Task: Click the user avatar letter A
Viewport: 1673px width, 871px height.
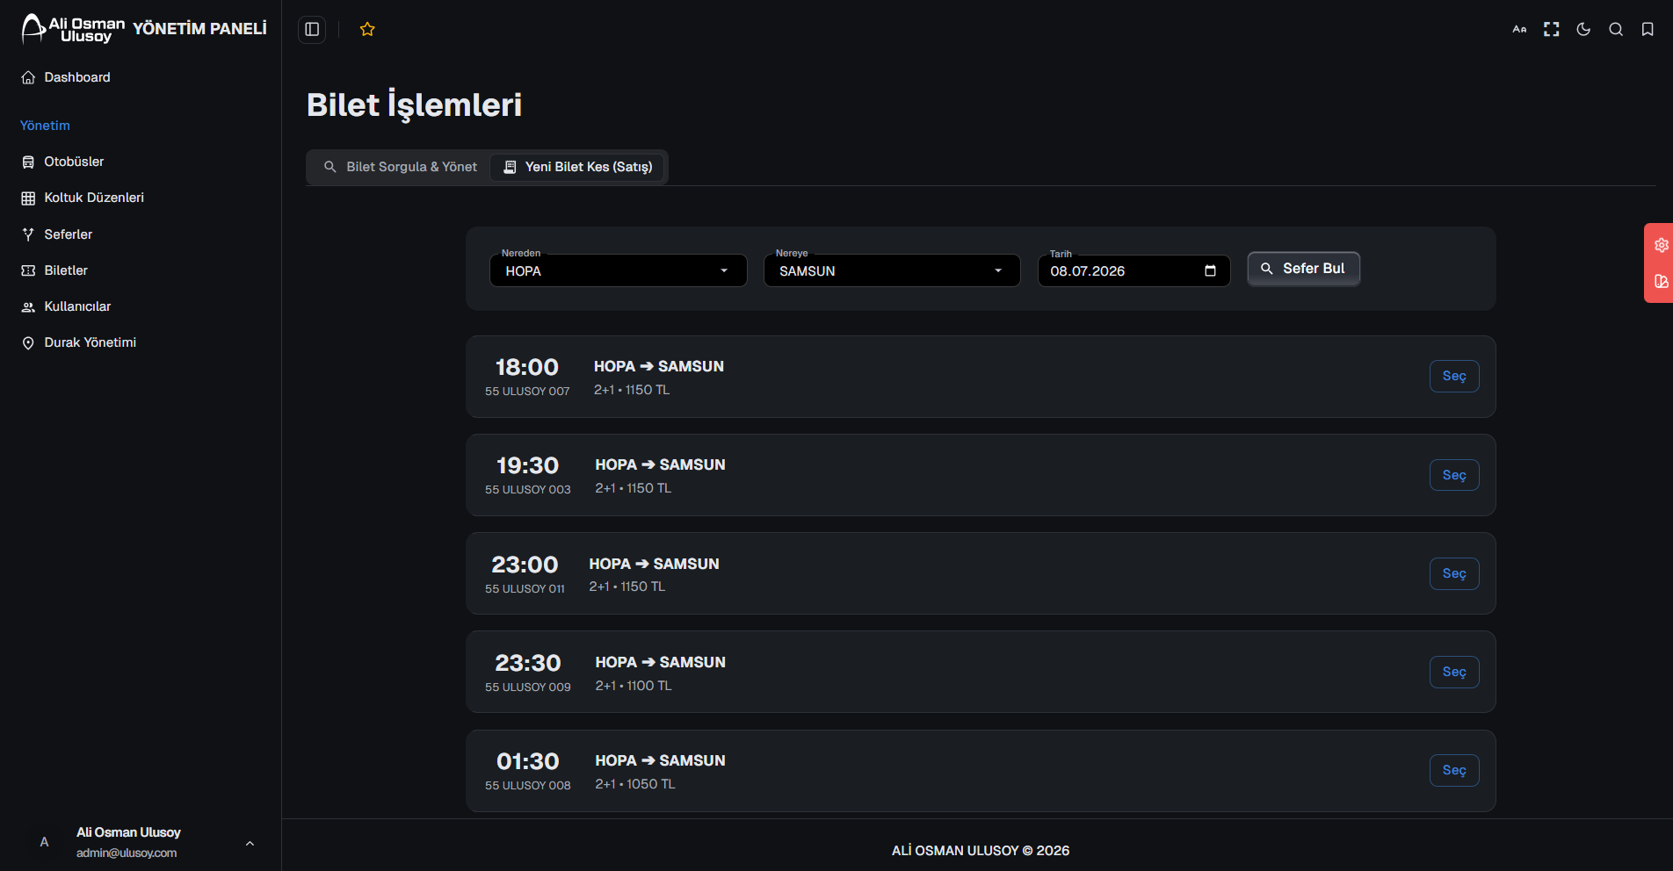Action: tap(44, 842)
